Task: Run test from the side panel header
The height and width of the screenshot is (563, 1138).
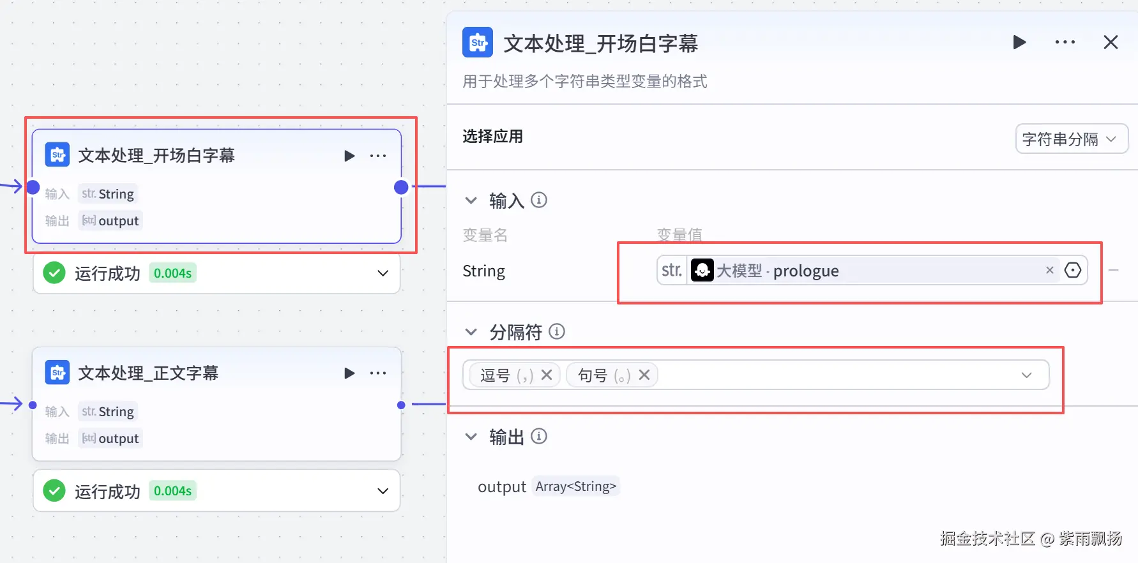Action: coord(1019,42)
